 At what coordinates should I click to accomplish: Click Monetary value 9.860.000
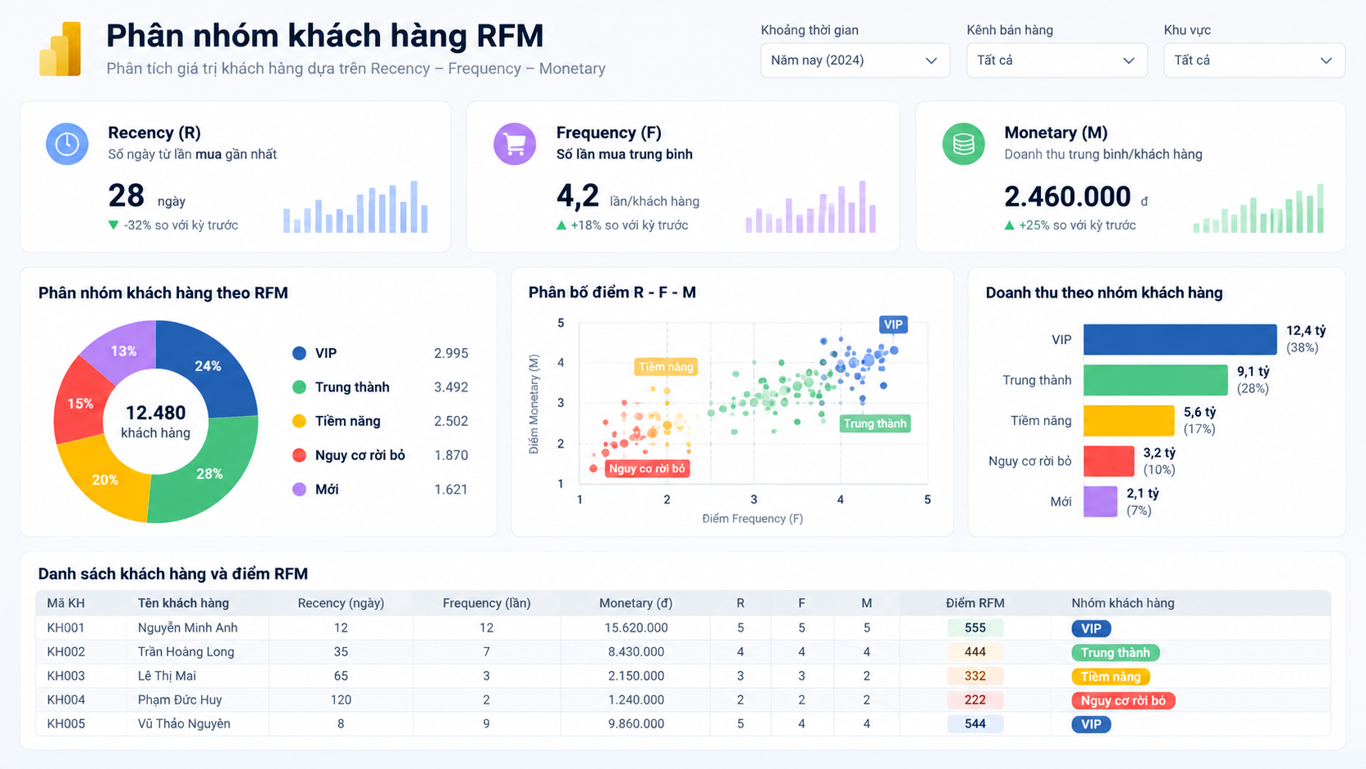(636, 724)
